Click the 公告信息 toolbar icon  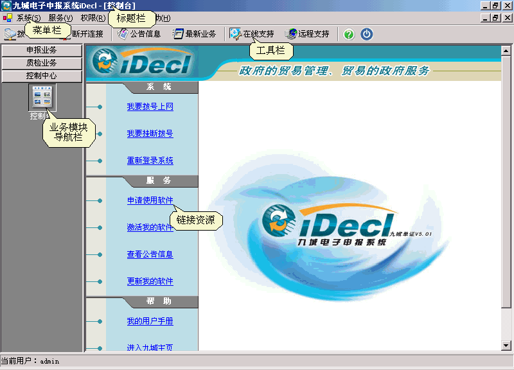point(123,34)
